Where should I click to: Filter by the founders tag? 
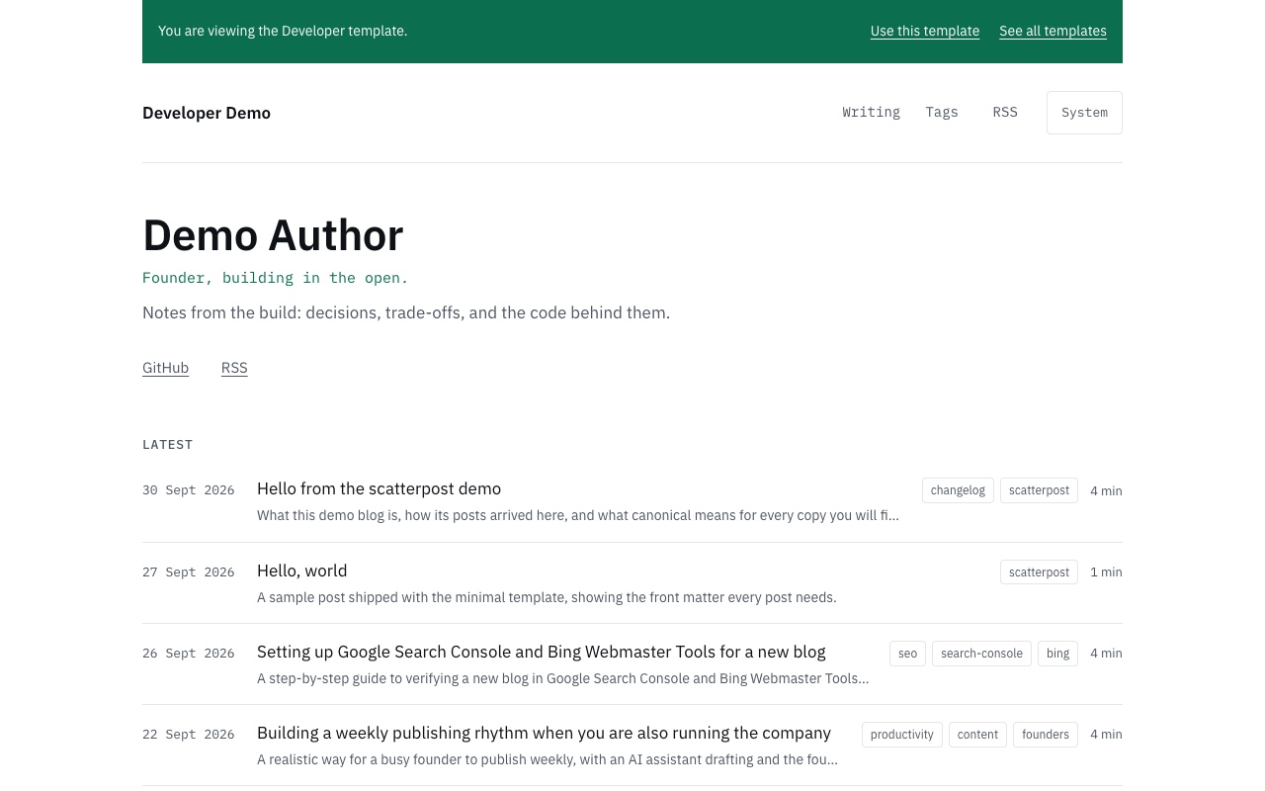[1046, 735]
